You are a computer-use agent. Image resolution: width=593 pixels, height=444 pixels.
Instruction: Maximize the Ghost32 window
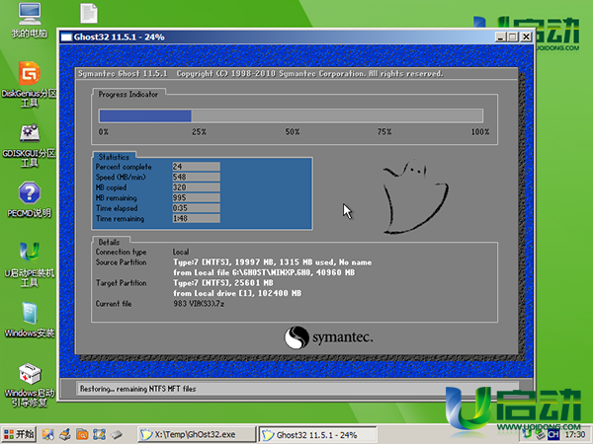coord(513,37)
